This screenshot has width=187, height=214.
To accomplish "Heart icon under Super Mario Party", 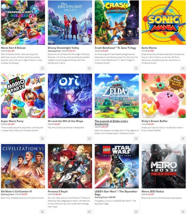I will pos(42,139).
